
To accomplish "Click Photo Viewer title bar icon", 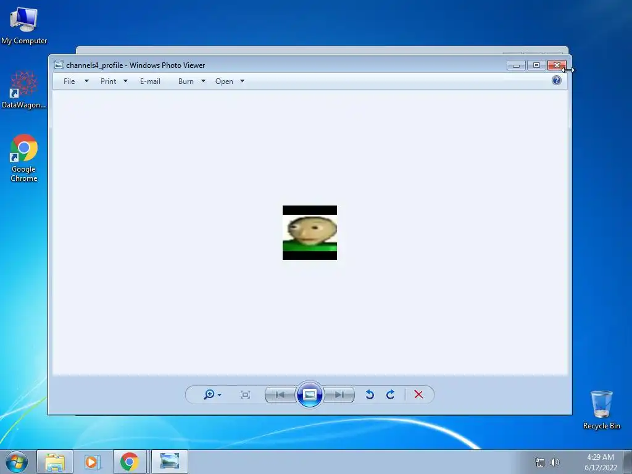I will pyautogui.click(x=59, y=65).
